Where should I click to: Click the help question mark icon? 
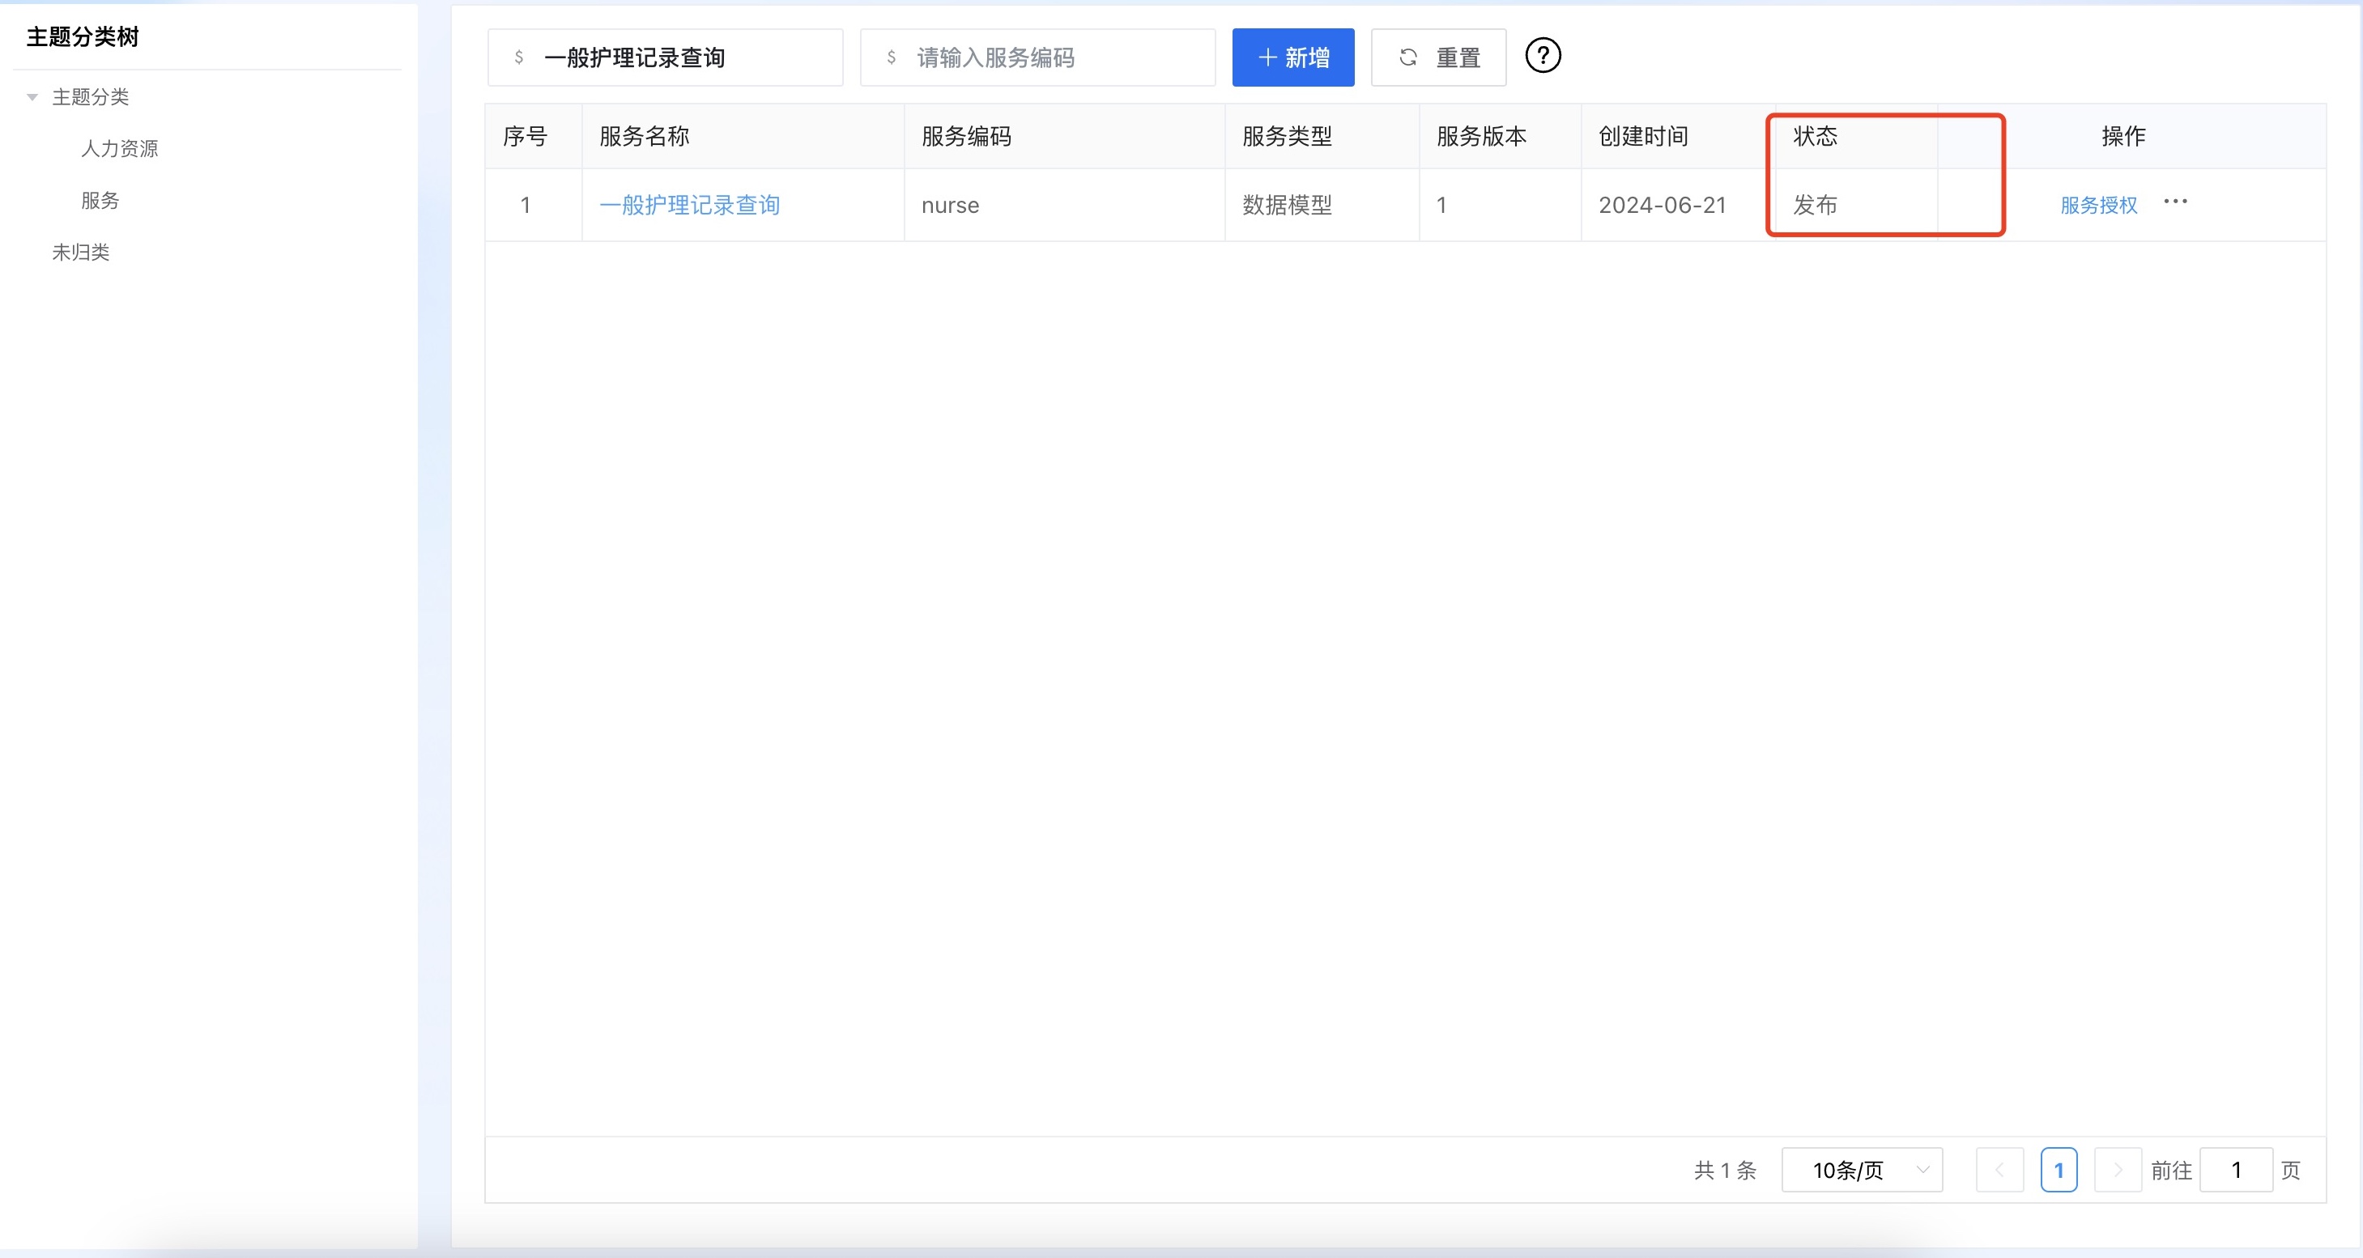point(1542,57)
